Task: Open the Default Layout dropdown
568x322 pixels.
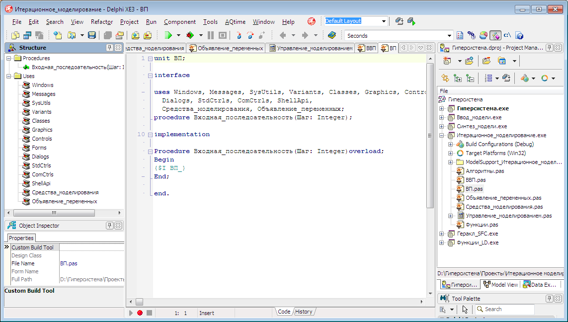Action: coord(384,21)
